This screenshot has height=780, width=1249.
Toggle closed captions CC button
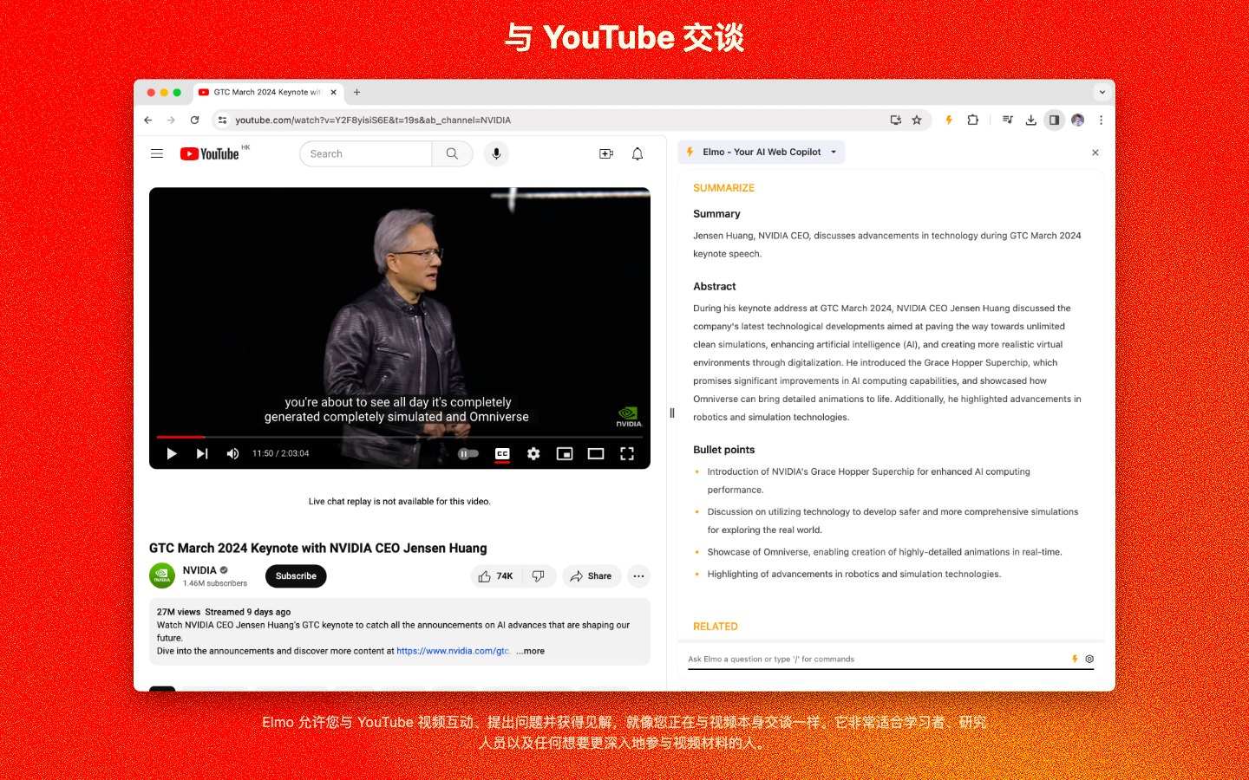coord(502,453)
